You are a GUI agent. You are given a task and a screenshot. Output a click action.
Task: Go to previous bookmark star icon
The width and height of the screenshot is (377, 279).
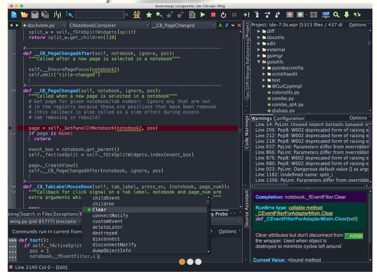pos(170,15)
